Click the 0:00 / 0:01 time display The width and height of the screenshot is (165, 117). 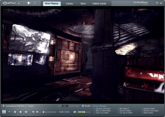[x=64, y=112]
